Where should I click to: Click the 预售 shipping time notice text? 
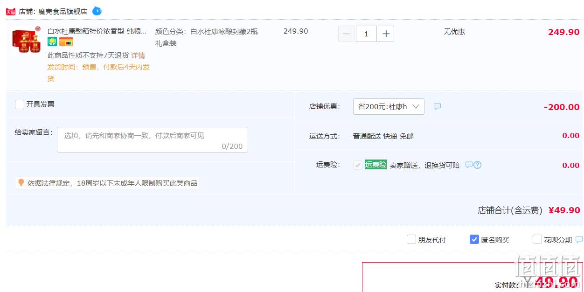coord(98,72)
